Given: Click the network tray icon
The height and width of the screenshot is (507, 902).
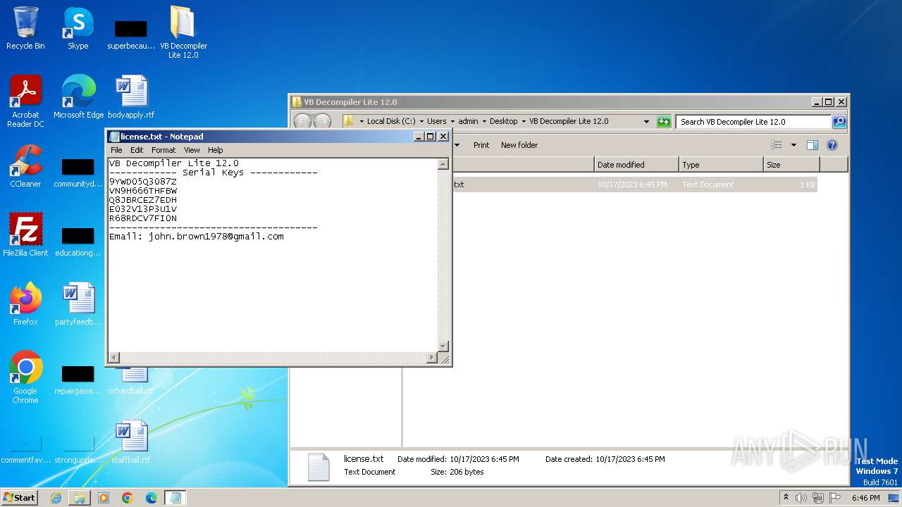Looking at the screenshot, I should [818, 498].
